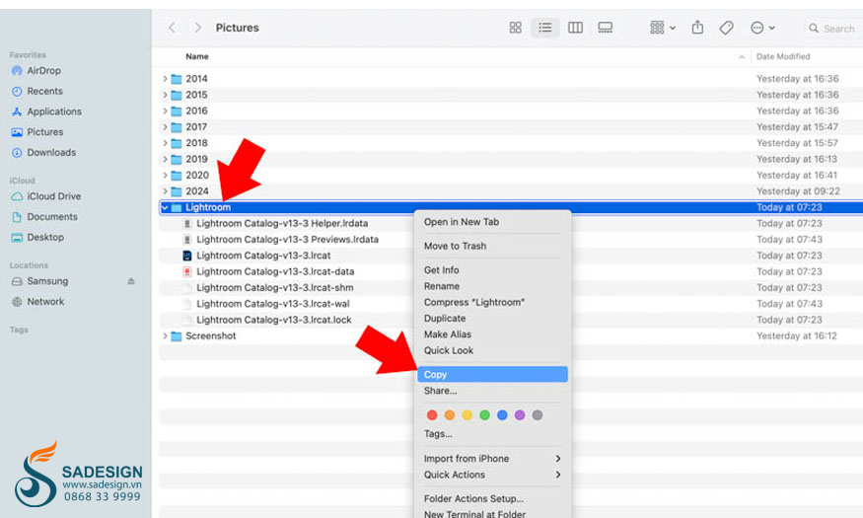This screenshot has width=863, height=518.
Task: Click the Share toolbar icon
Action: [x=698, y=28]
